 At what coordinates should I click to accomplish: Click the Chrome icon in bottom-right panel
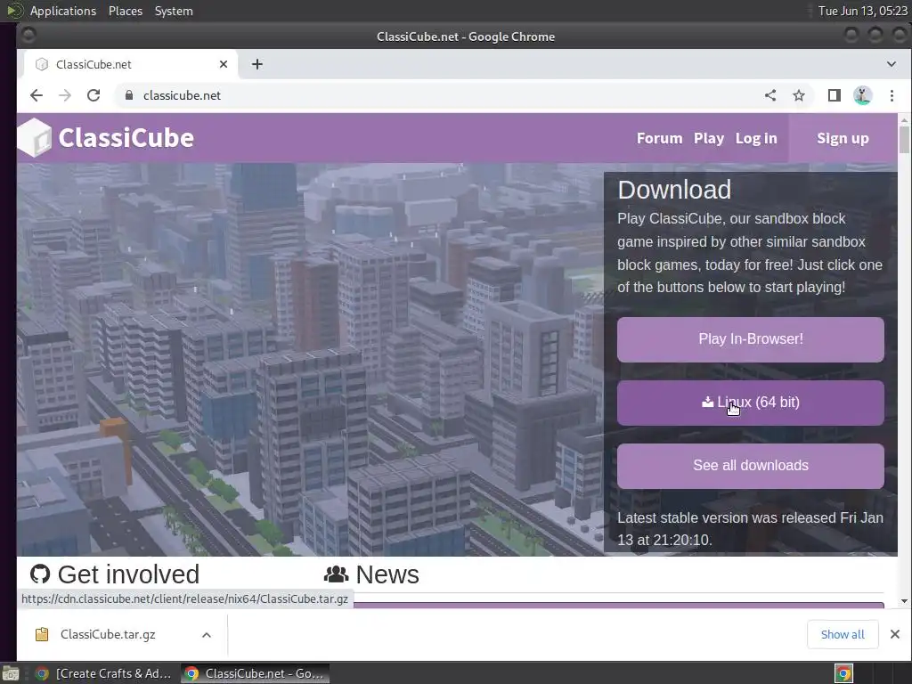click(x=843, y=673)
